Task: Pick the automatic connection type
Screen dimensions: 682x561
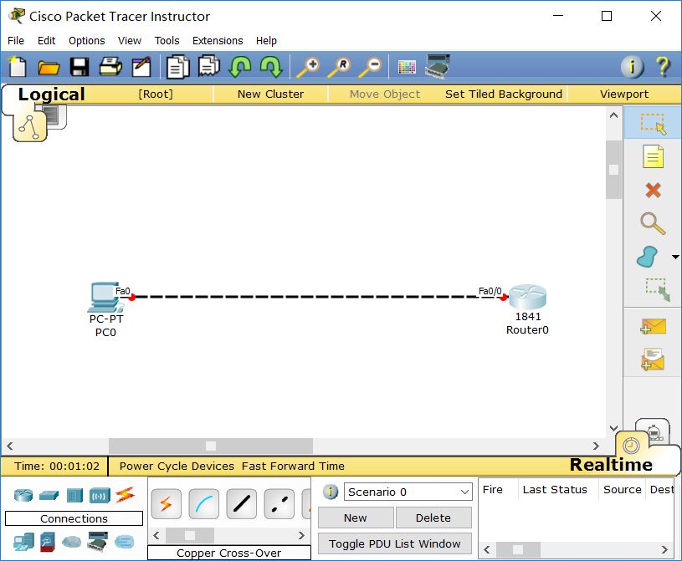Action: (167, 504)
